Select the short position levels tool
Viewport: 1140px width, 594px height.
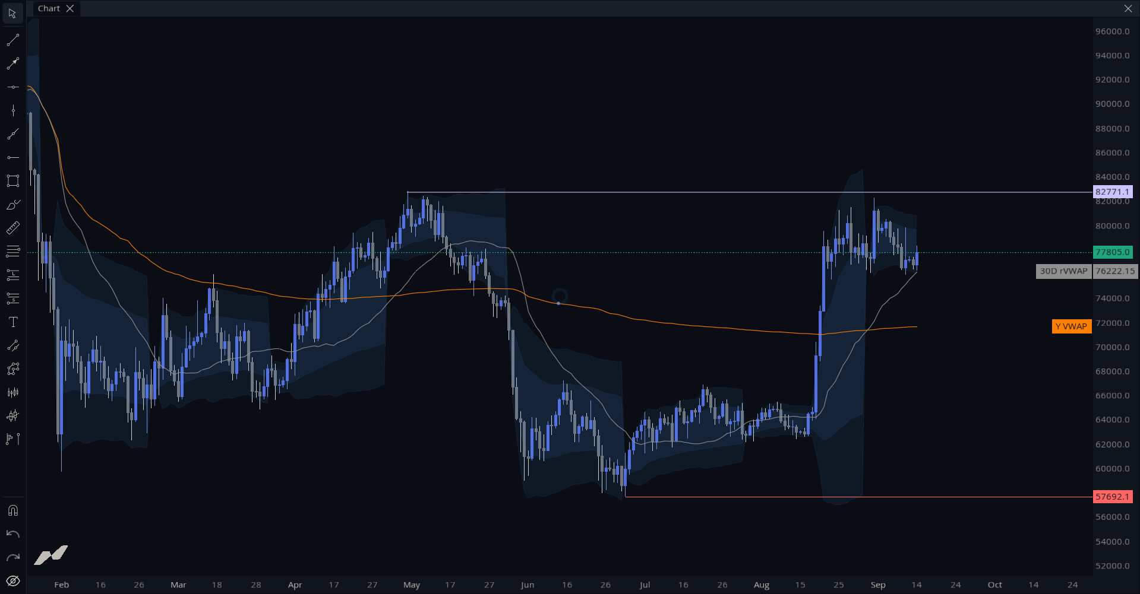click(x=12, y=298)
